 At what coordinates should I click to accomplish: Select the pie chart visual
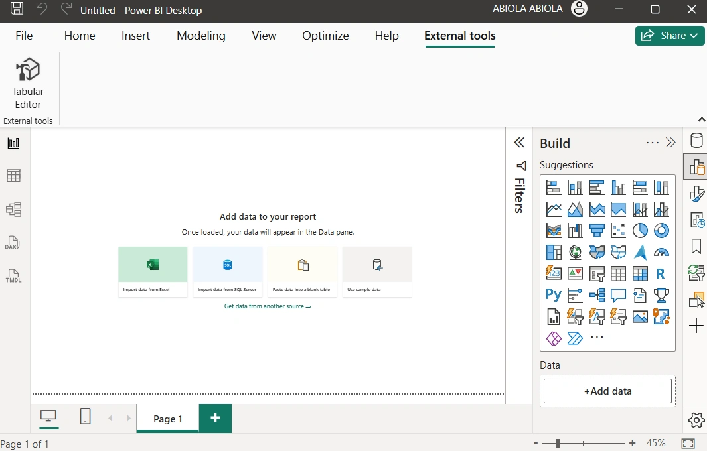click(x=640, y=231)
